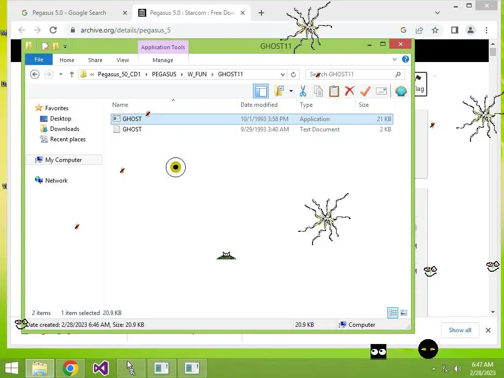Screen dimensions: 504x378
Task: Bookmark this page with star icon
Action: [435, 30]
